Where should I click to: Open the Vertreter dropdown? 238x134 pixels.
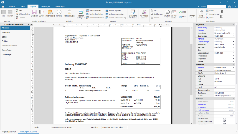coord(234,47)
